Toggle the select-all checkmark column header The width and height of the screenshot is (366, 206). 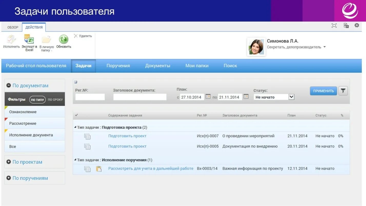click(76, 115)
